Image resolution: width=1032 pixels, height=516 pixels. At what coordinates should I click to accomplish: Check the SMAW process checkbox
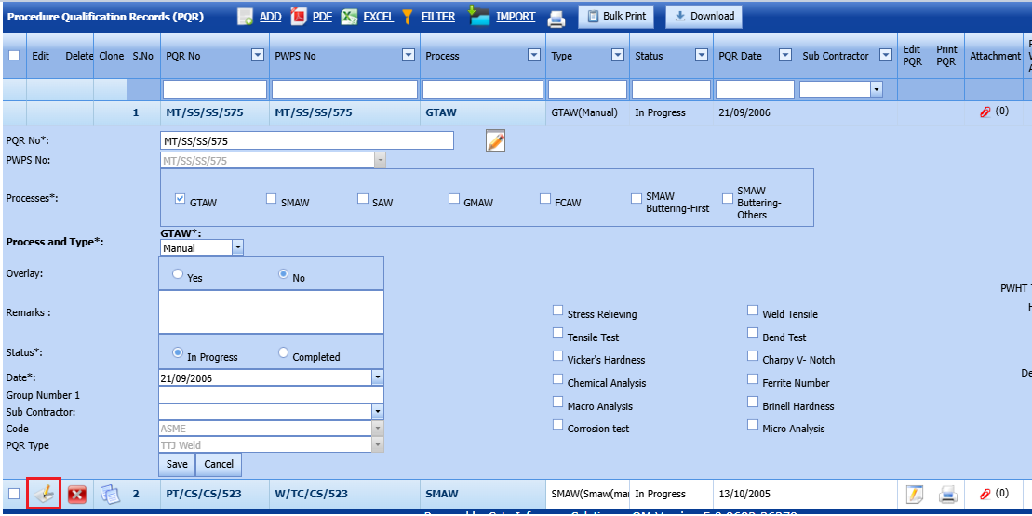click(x=271, y=199)
